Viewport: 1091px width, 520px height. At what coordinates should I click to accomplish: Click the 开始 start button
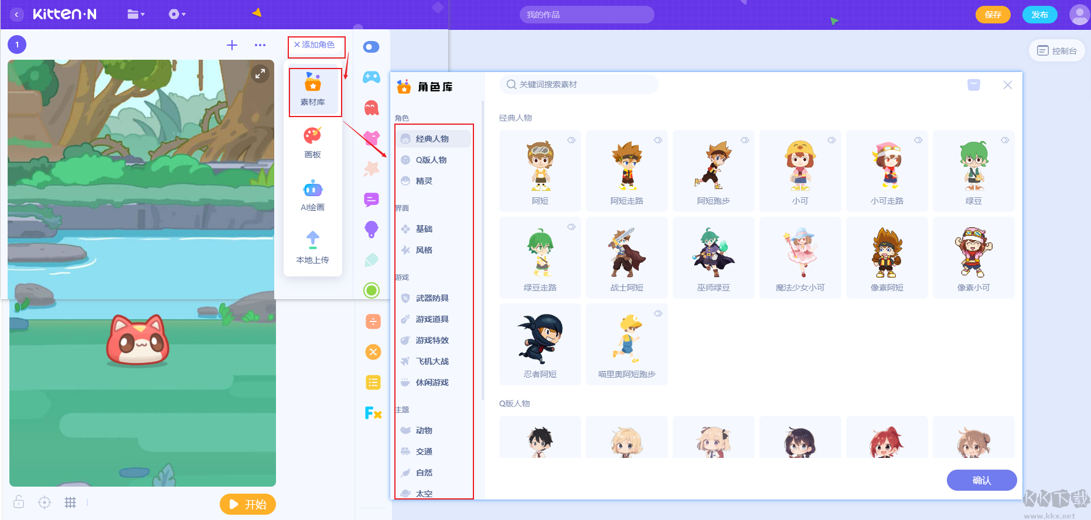[x=248, y=504]
